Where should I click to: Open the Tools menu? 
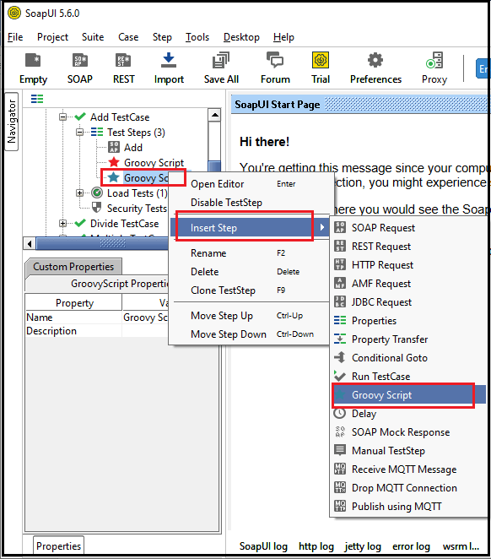[197, 37]
